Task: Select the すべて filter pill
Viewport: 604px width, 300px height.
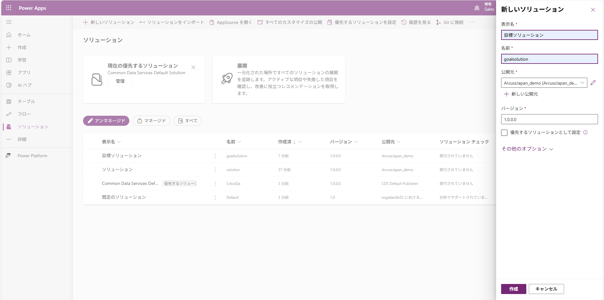Action: [x=187, y=121]
